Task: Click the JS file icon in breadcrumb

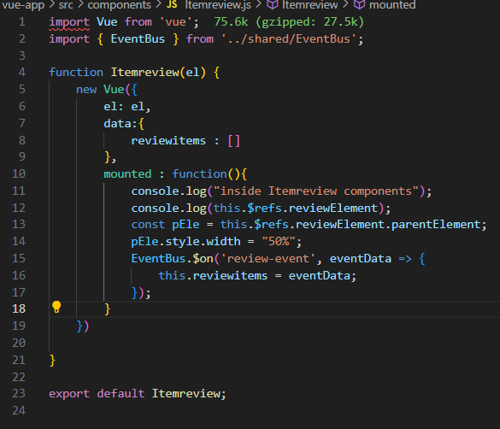Action: coord(172,4)
